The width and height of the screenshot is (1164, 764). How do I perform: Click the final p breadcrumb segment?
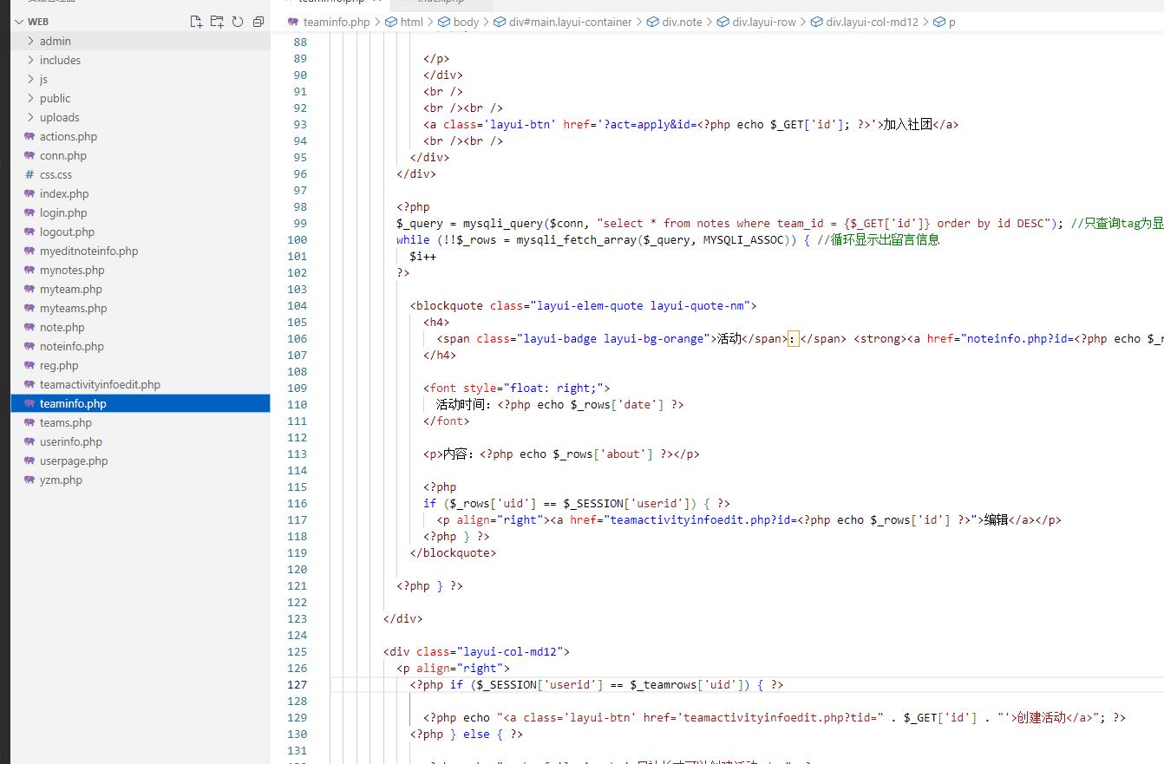(x=951, y=22)
